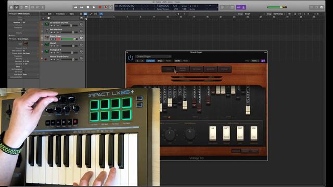The image size is (333, 187).
Task: Disable record on Grand Organ track
Action: [x=58, y=39]
